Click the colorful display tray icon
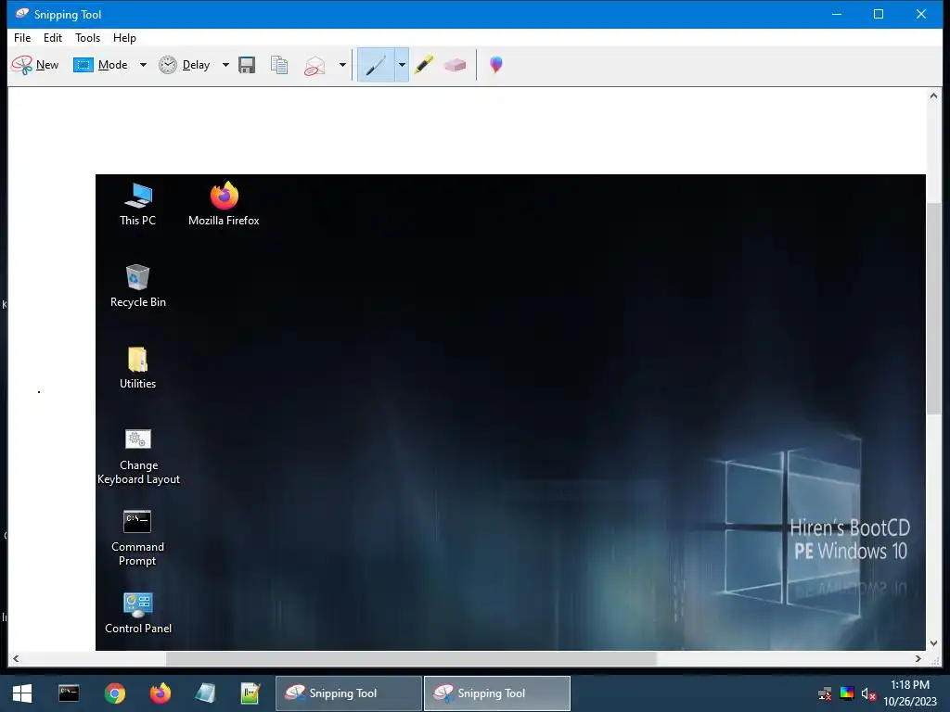The height and width of the screenshot is (712, 950). click(x=846, y=693)
